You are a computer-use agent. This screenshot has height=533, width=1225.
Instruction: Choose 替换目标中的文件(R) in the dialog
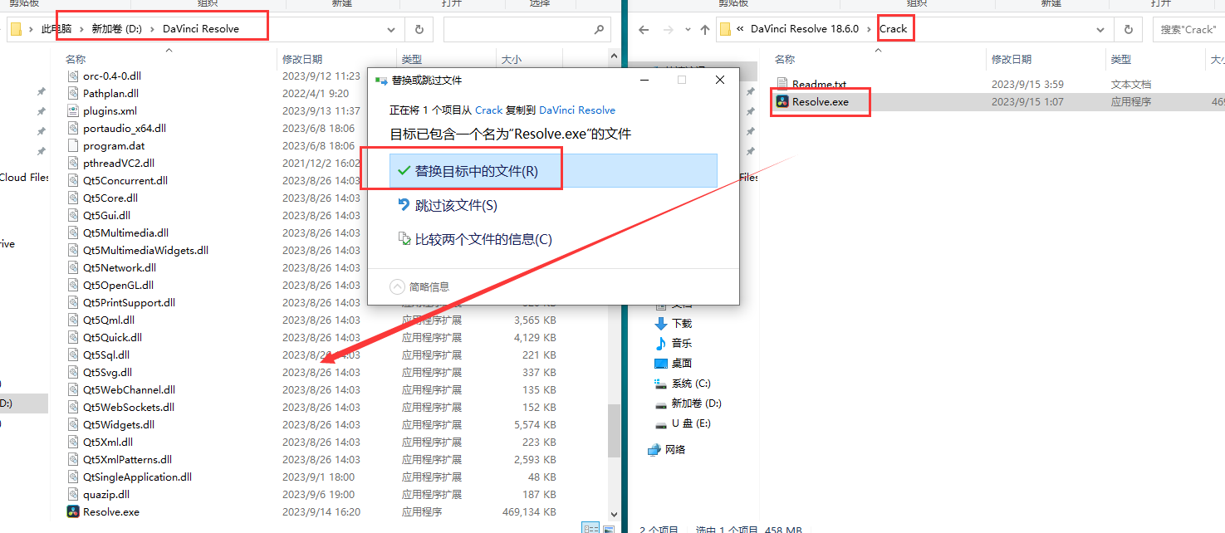coord(553,170)
